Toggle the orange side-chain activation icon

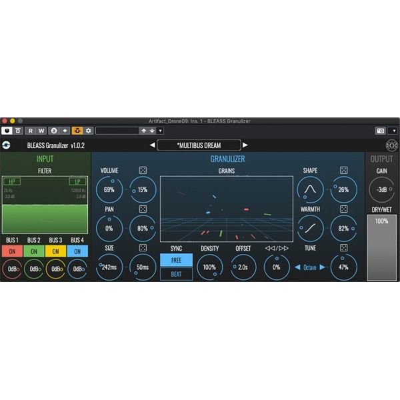pyautogui.click(x=77, y=131)
